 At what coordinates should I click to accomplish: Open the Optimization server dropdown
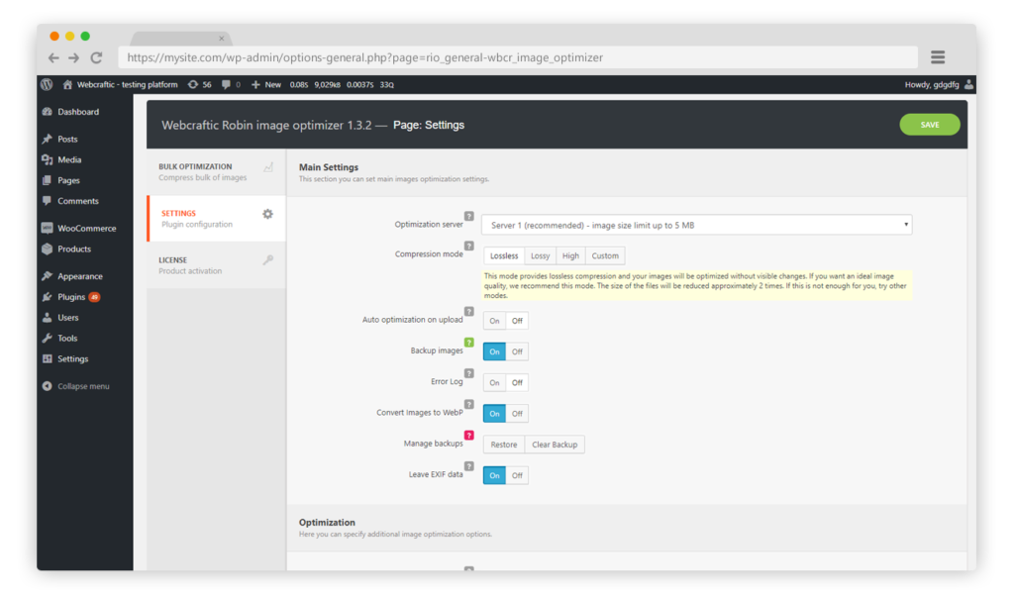(x=696, y=225)
